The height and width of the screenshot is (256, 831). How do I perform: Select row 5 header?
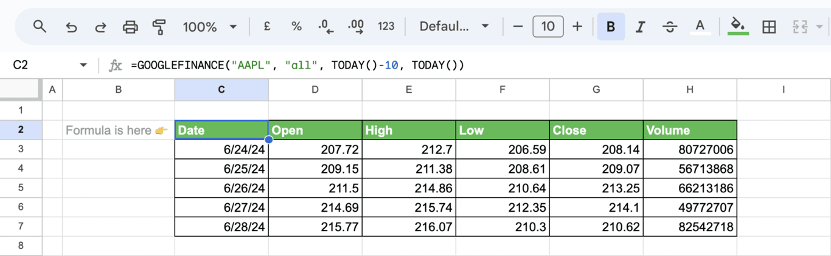coord(21,188)
